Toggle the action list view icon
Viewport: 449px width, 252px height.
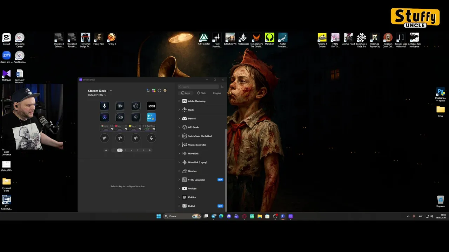[x=222, y=87]
